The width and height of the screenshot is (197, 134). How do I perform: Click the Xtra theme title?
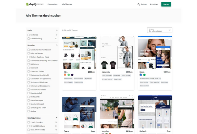[66, 72]
